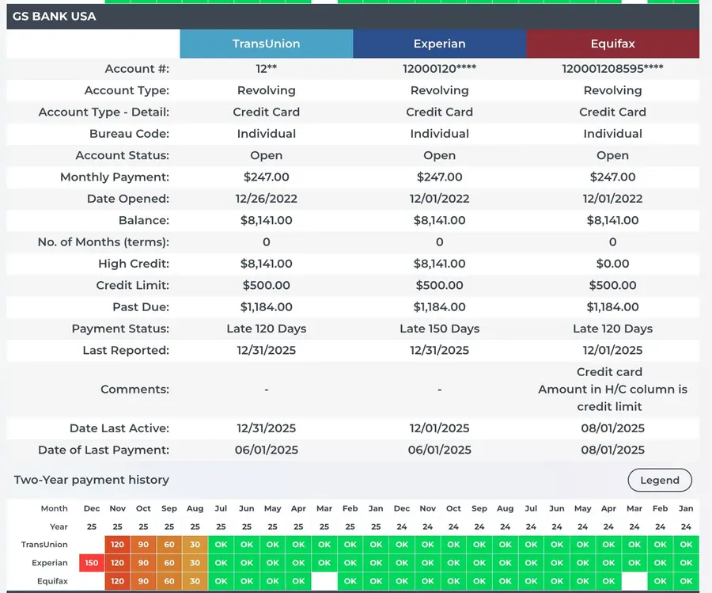
Task: Click Experian Oct 25 cell marked 90
Action: (x=143, y=563)
